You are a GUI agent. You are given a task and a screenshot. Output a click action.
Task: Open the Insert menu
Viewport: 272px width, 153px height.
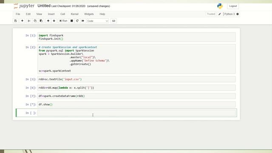[51, 14]
